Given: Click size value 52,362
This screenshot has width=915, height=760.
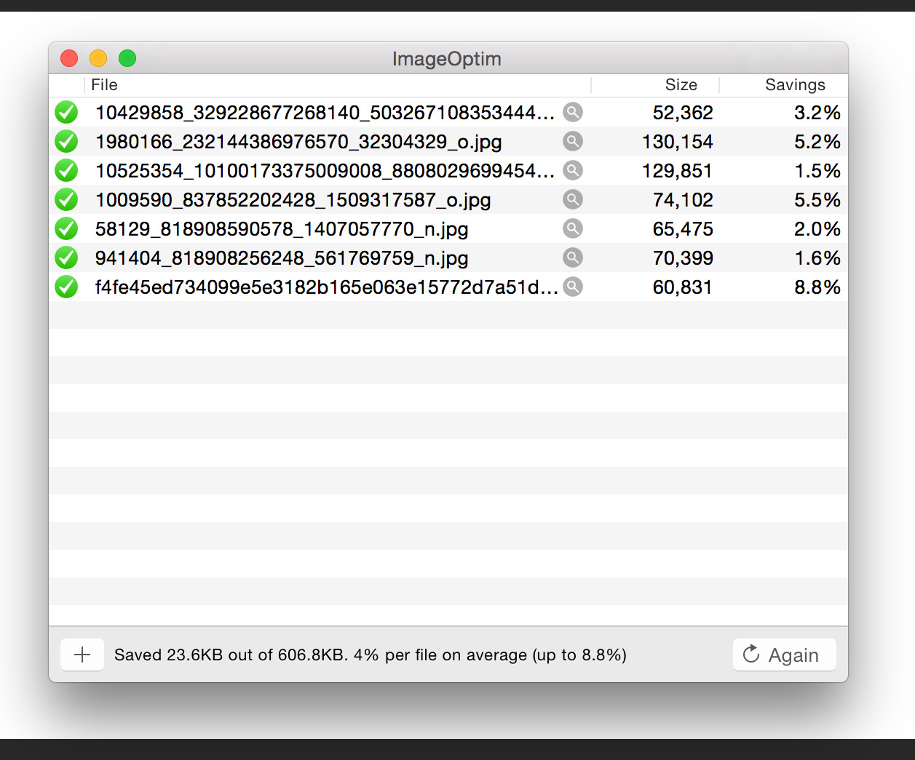Looking at the screenshot, I should coord(683,113).
